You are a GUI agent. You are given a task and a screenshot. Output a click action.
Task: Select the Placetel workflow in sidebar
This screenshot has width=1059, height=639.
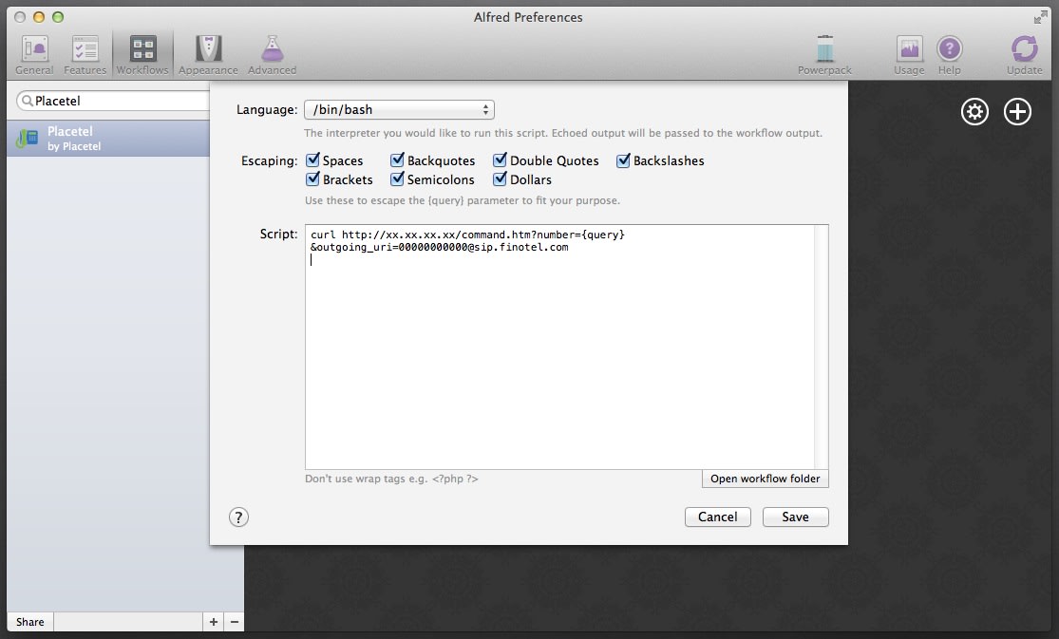click(108, 138)
